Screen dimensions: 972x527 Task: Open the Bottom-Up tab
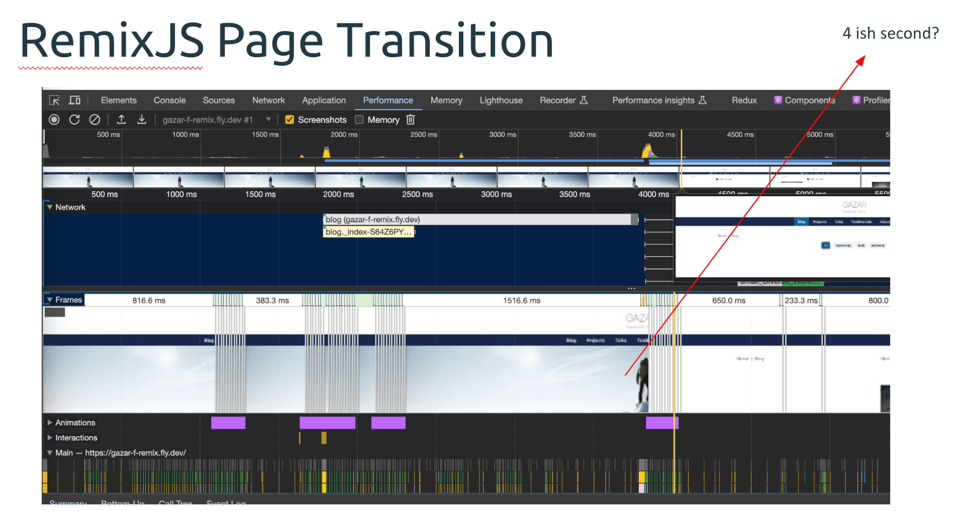(x=123, y=502)
